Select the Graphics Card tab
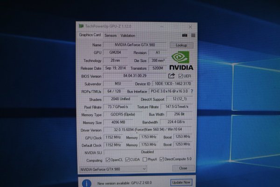Screen dimensions: 280x187 tap(90, 35)
